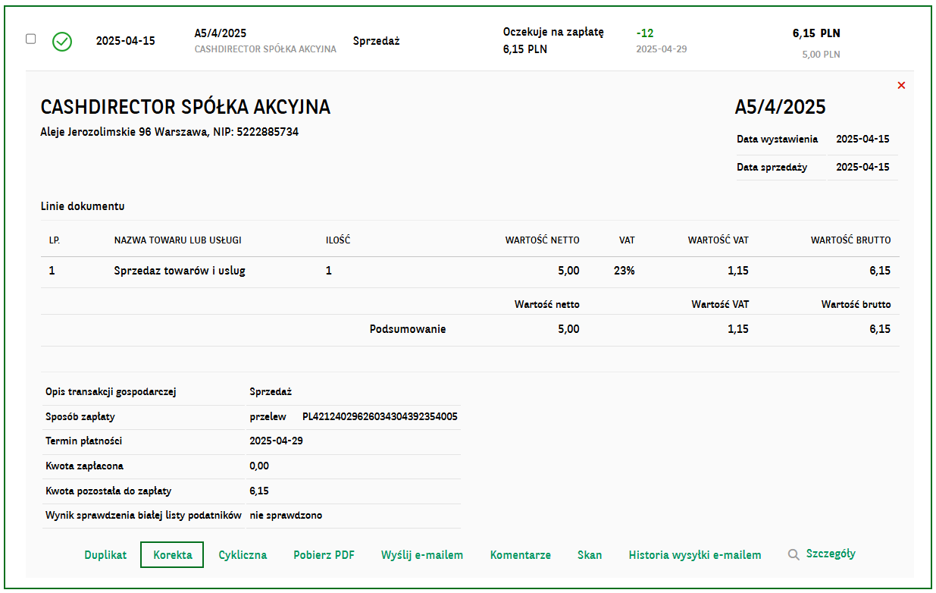Click status 'Oczekuje na zapłatę'
This screenshot has height=593, width=936.
pyautogui.click(x=553, y=33)
